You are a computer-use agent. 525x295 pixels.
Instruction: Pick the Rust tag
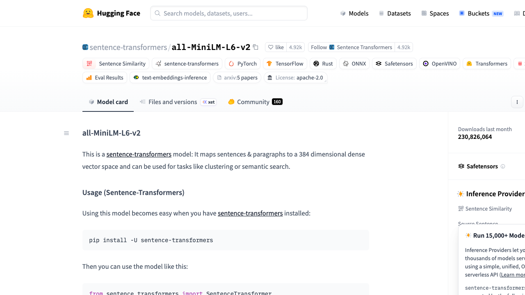click(x=323, y=64)
